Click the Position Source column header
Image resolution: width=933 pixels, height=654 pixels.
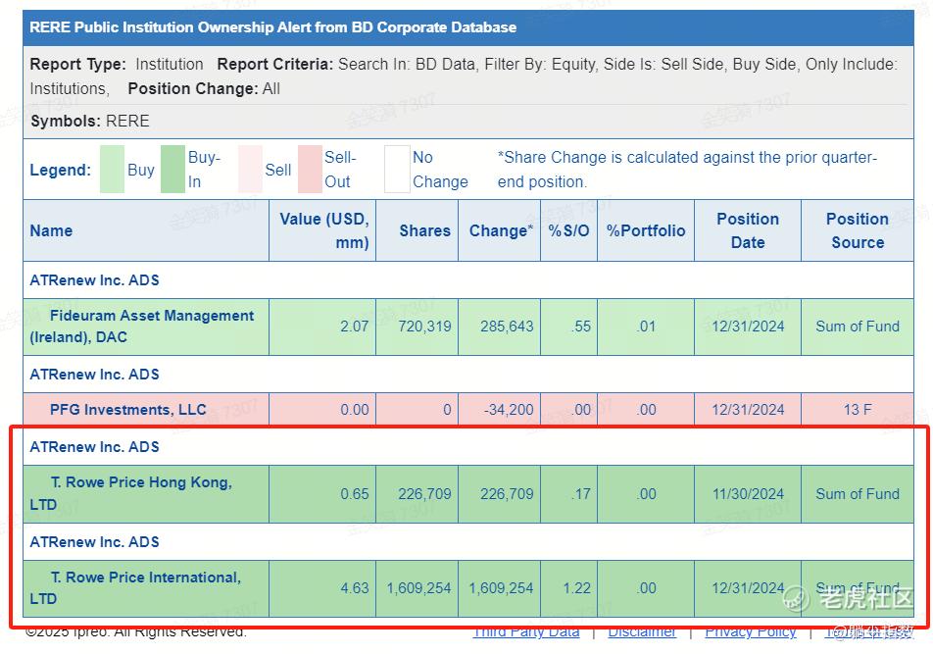point(858,230)
